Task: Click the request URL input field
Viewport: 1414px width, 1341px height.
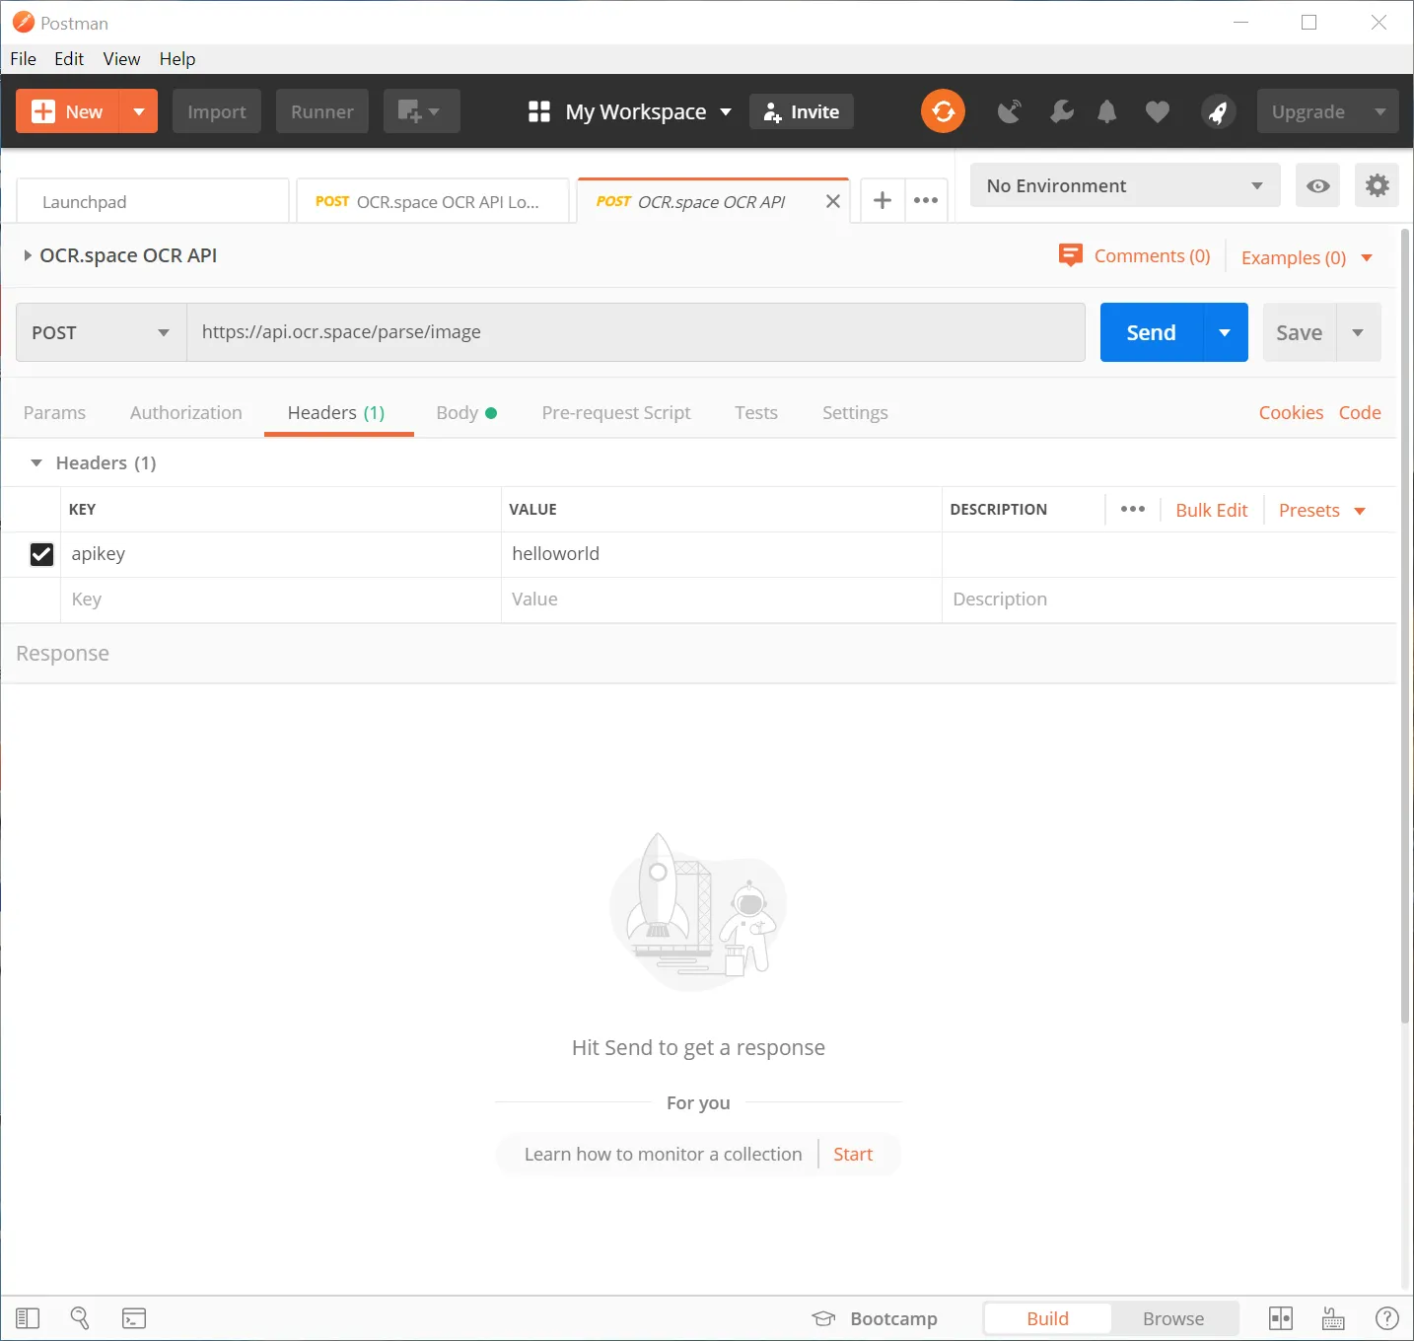Action: [x=635, y=332]
